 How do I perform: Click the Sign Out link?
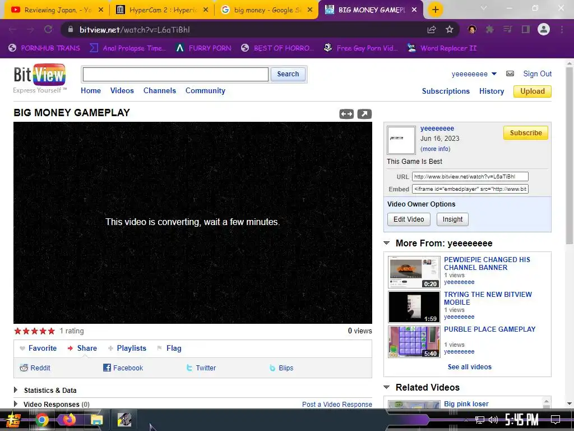pos(538,74)
